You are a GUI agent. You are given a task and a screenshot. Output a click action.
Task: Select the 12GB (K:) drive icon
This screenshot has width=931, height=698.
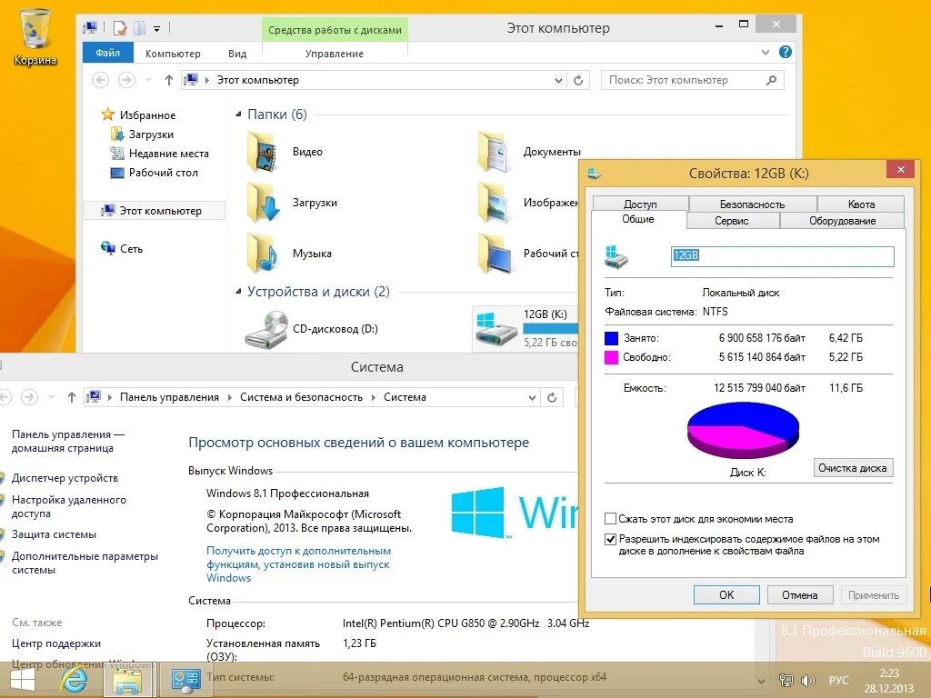coord(496,328)
